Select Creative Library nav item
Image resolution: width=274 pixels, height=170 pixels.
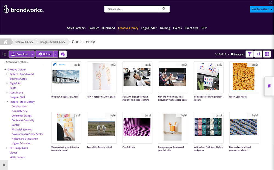128,28
